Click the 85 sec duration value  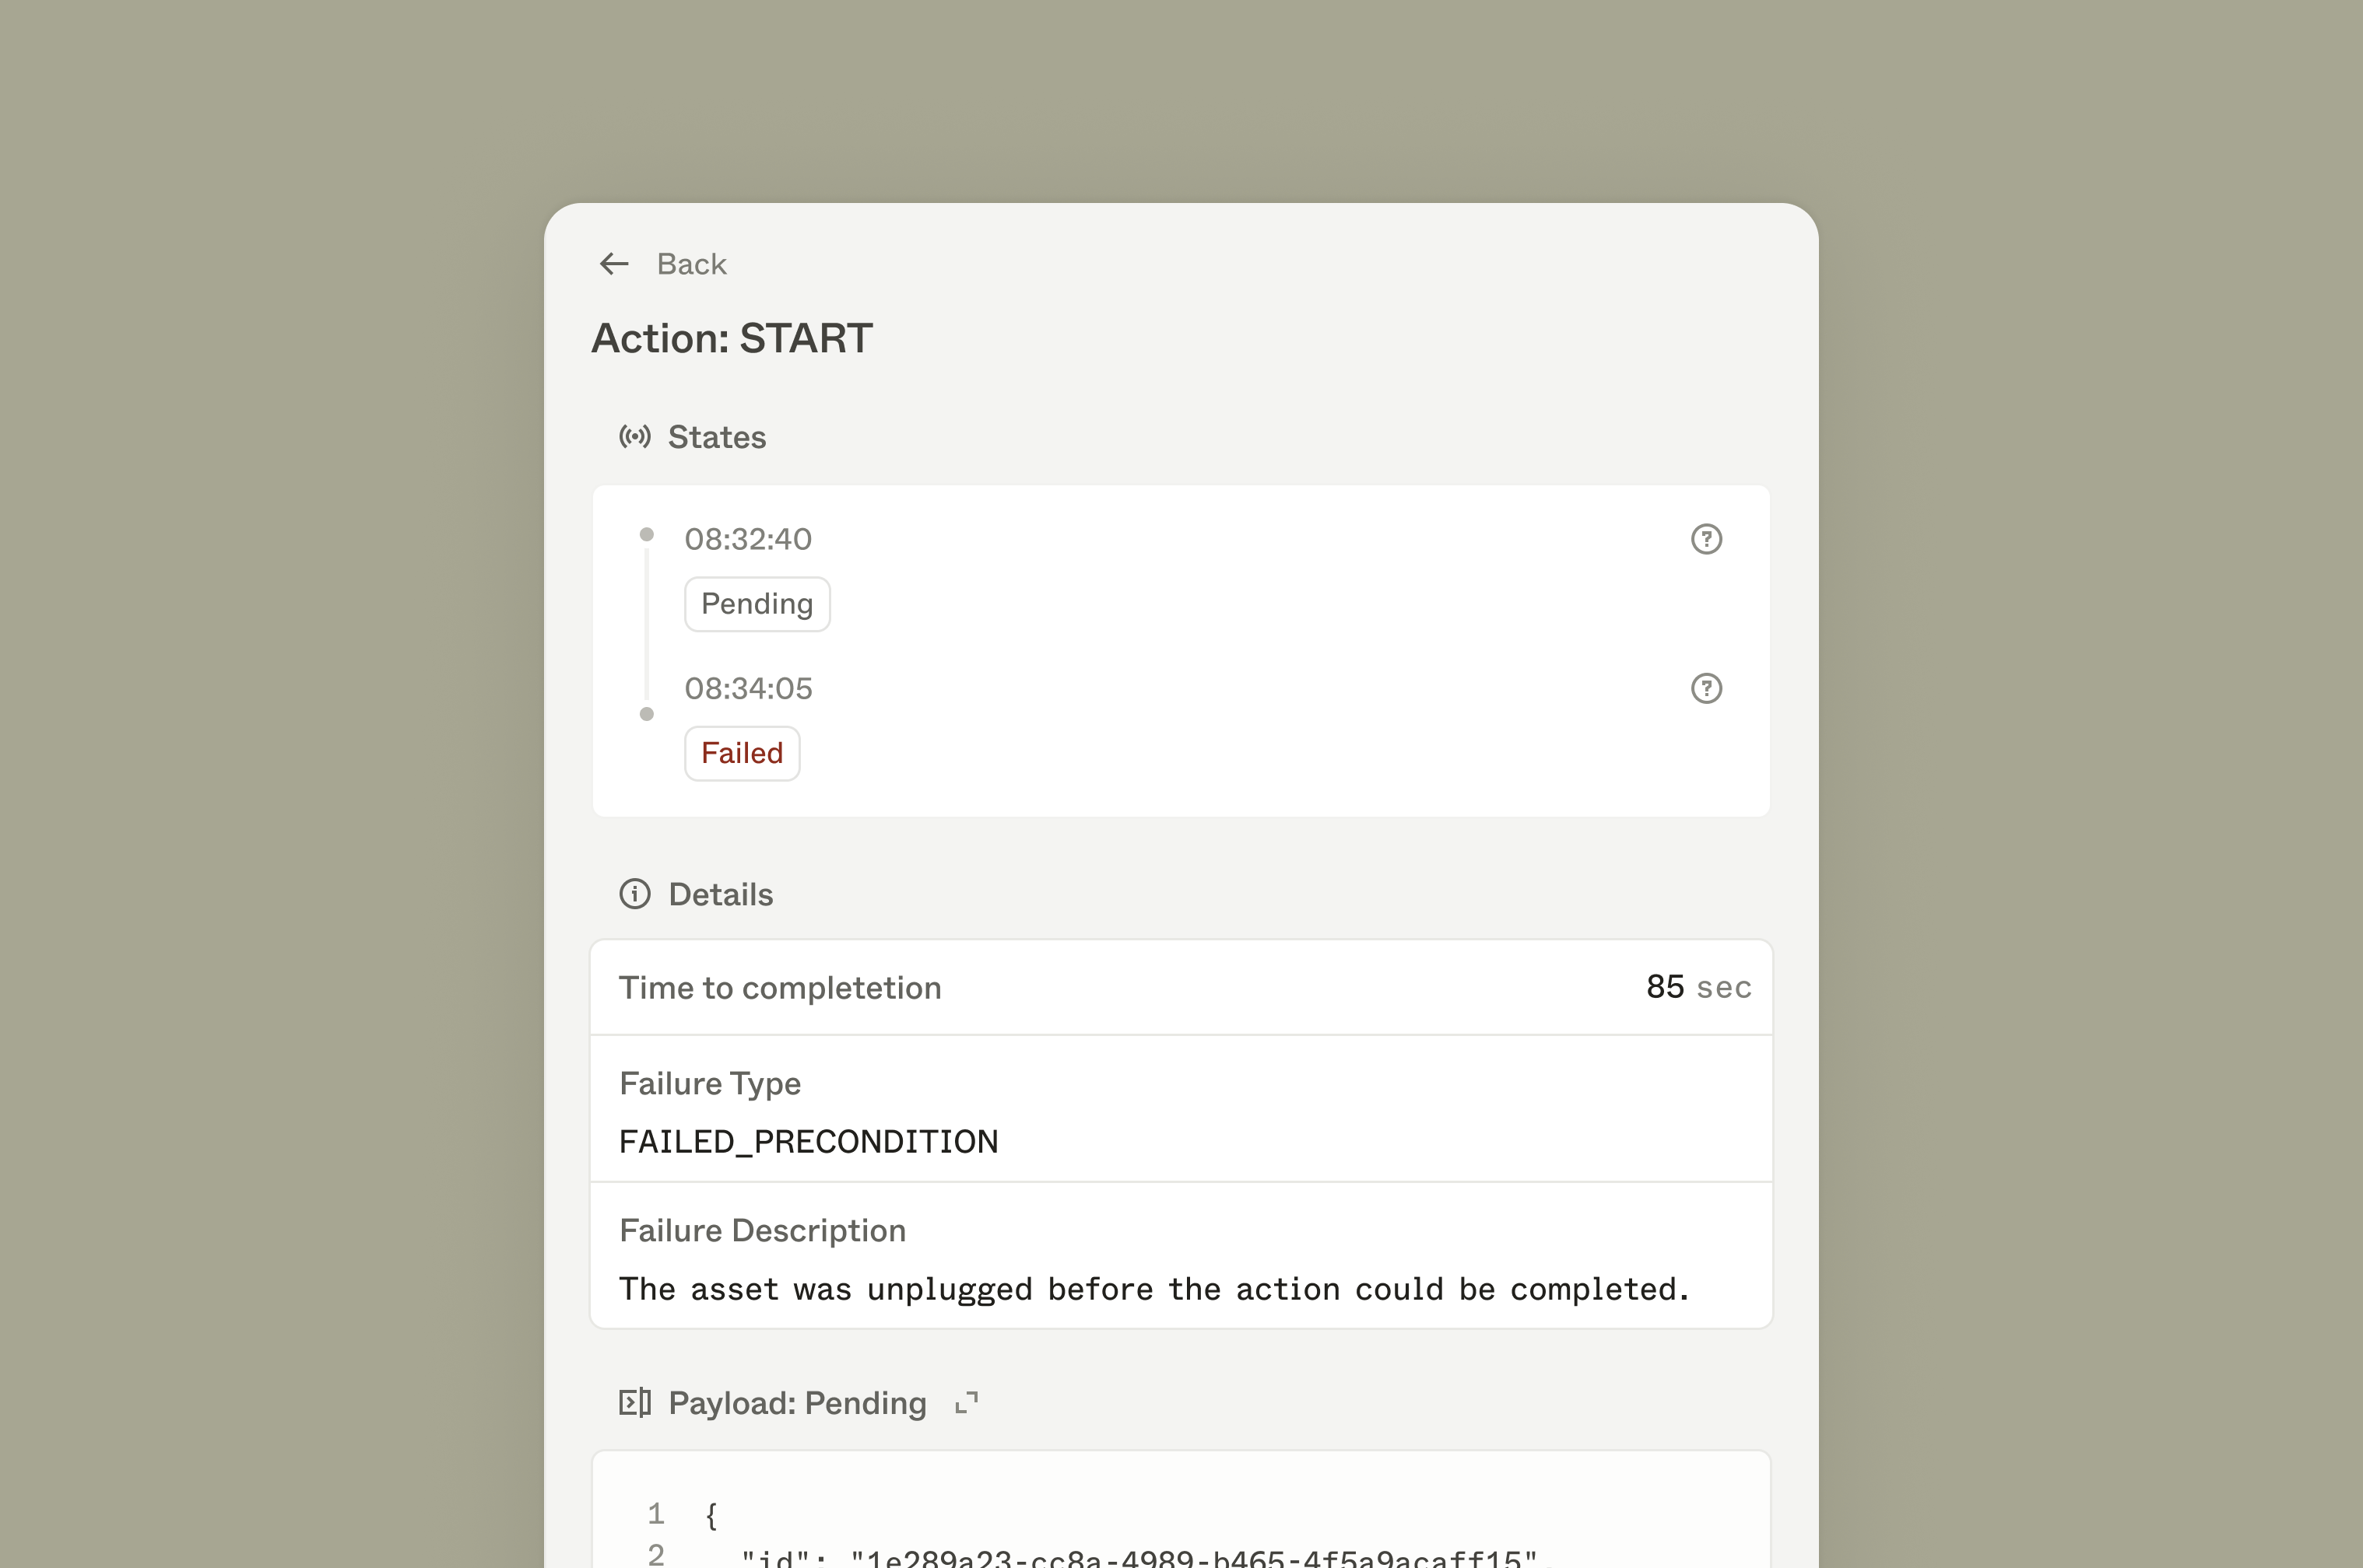click(1698, 987)
